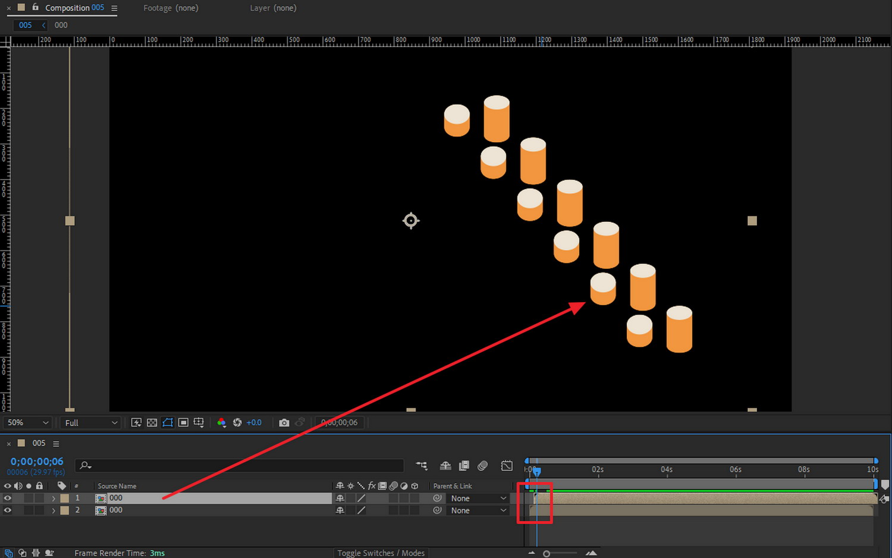Open the Graph Editor icon
Image resolution: width=892 pixels, height=558 pixels.
click(x=507, y=466)
